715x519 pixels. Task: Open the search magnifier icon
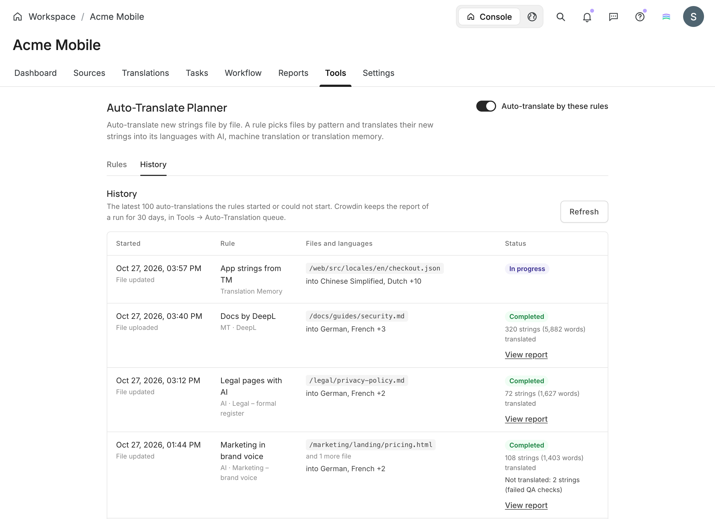point(560,17)
